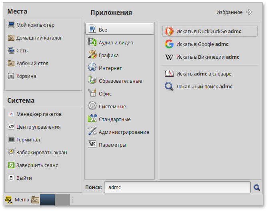Screen dimensions: 268x211
Task: Select the System gear icon
Action: [92, 106]
